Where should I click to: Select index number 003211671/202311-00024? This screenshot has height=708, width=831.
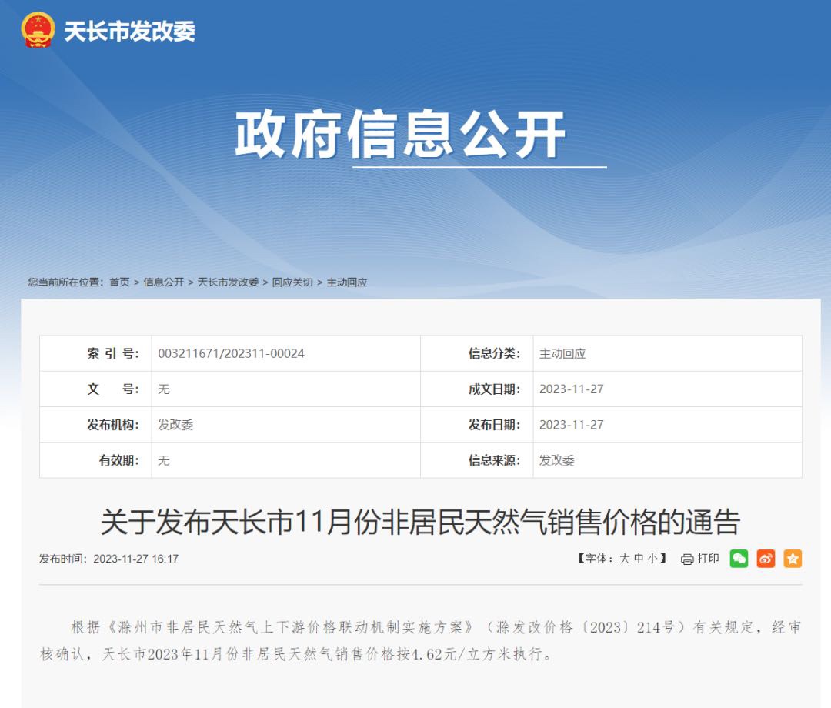(231, 353)
